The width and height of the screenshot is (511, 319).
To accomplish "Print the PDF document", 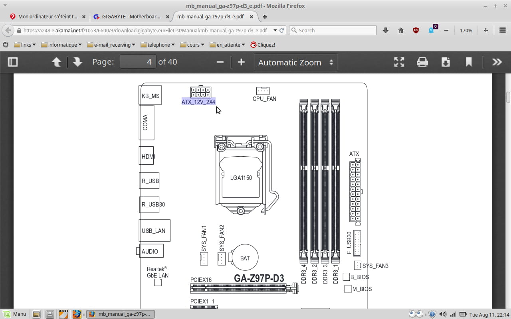I will (x=422, y=62).
